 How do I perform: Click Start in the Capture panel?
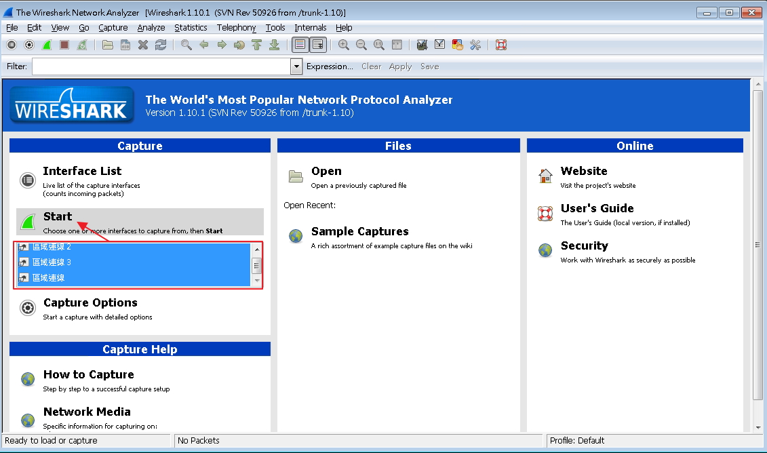point(57,217)
